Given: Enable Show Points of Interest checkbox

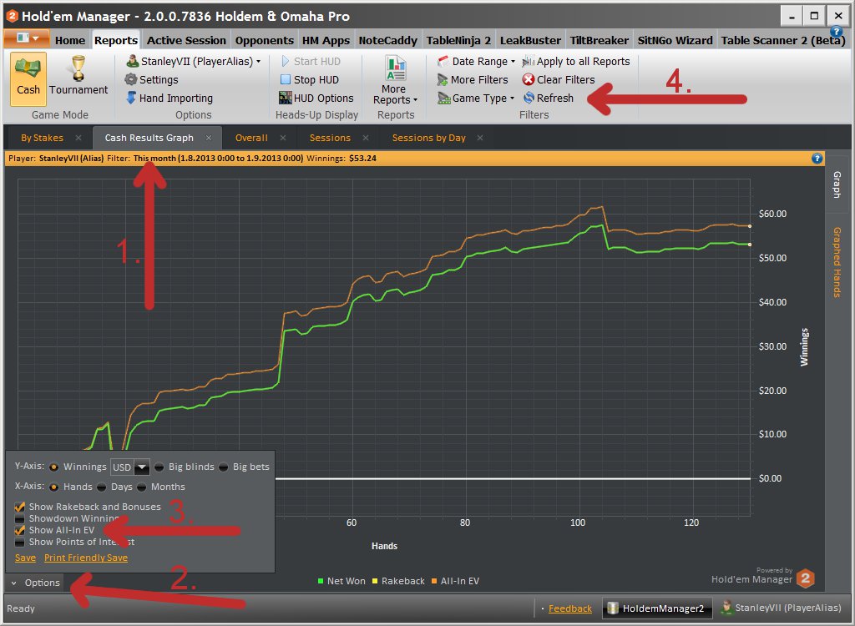Looking at the screenshot, I should pyautogui.click(x=20, y=542).
